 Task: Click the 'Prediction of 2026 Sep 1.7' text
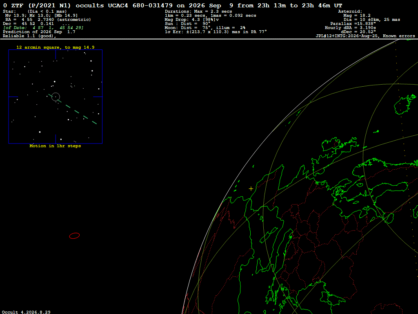[x=39, y=32]
